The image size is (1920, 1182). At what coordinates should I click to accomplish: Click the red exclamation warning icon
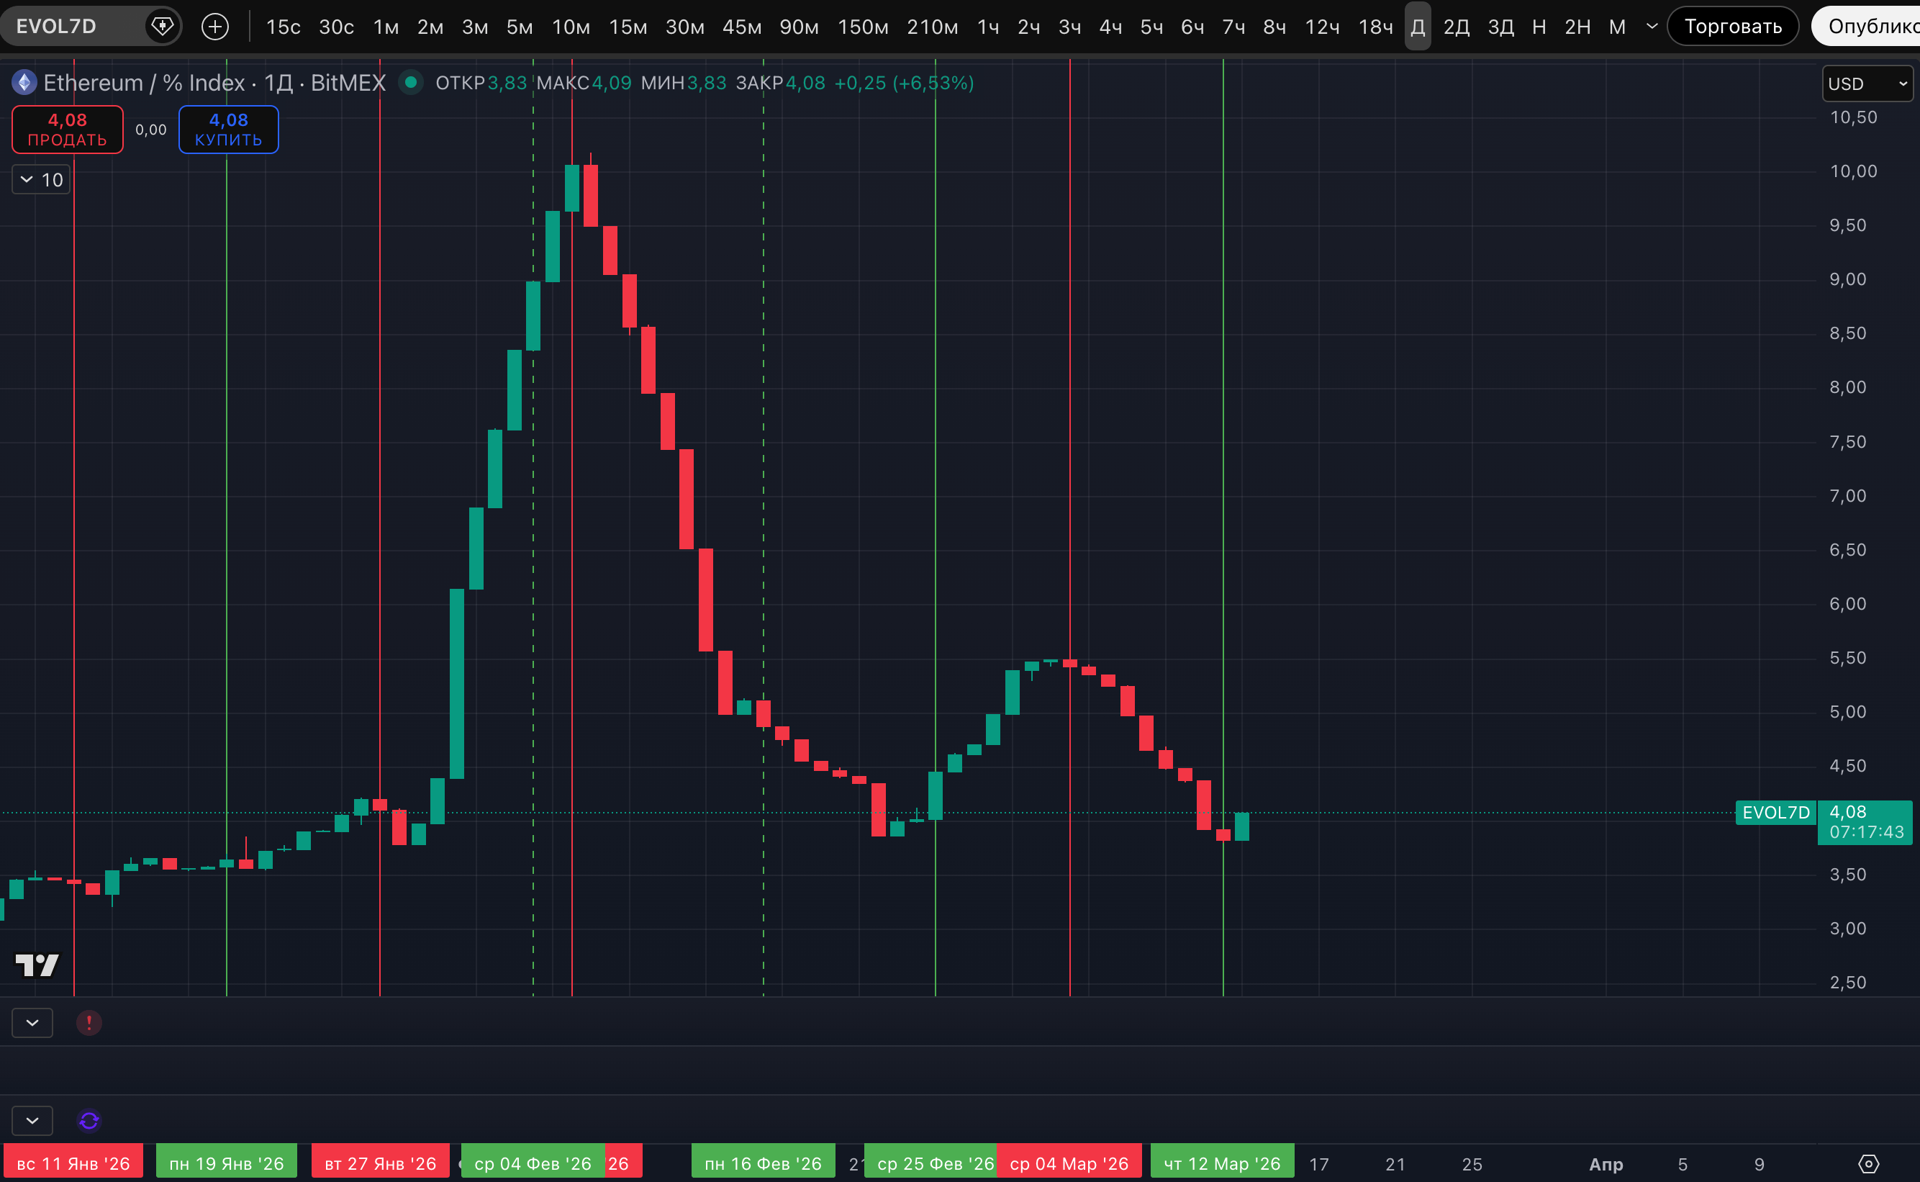coord(89,1022)
